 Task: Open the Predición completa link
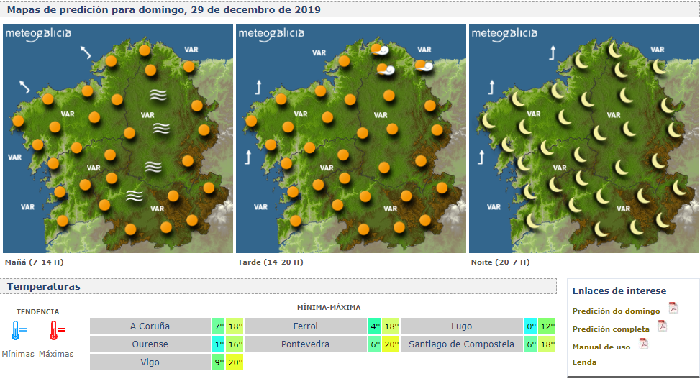pos(611,329)
